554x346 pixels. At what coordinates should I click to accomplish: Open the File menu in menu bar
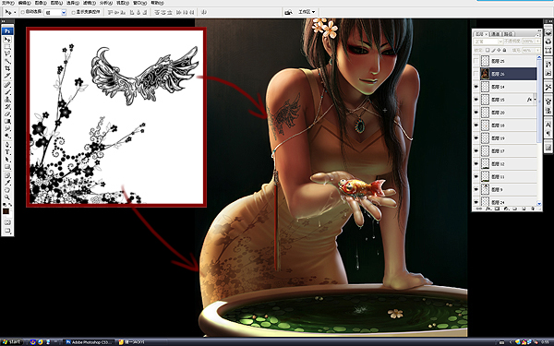[7, 3]
